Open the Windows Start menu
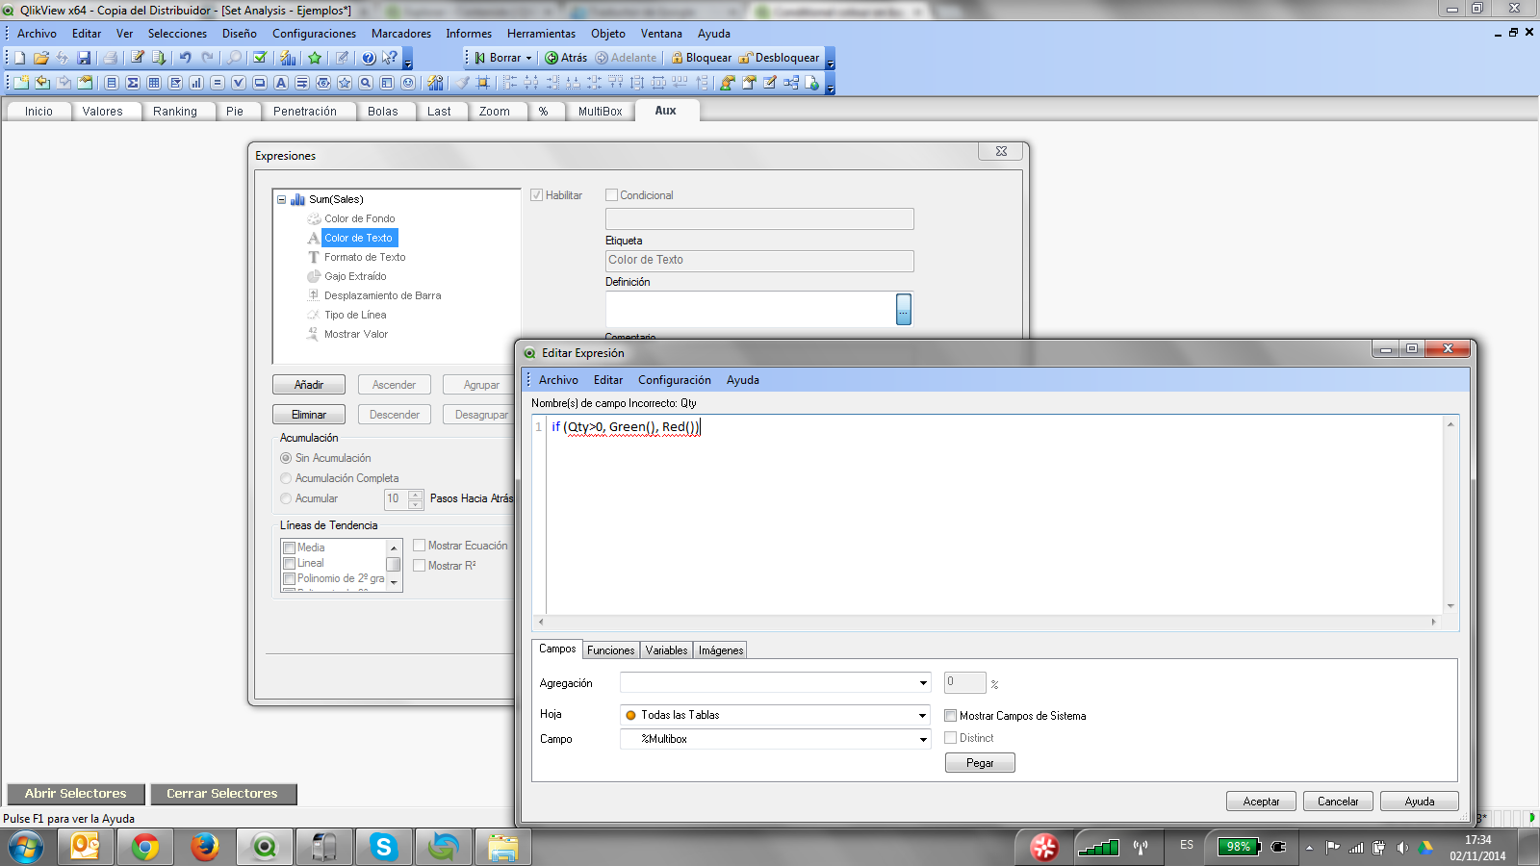This screenshot has height=866, width=1540. coord(26,848)
